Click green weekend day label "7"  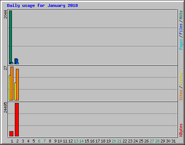(44, 141)
